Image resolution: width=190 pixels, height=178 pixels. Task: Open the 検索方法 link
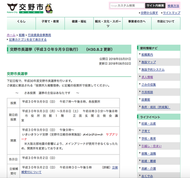pyautogui.click(x=173, y=6)
